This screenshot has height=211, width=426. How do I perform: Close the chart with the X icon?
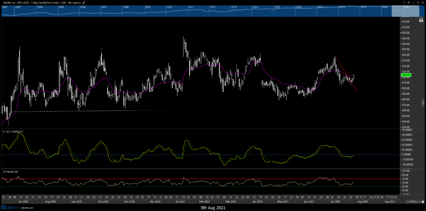(x=422, y=2)
